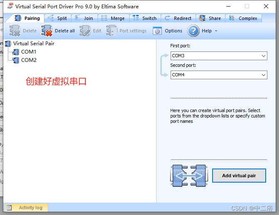279x215 pixels.
Task: Select the Virtual Serial Pair tree node
Action: [34, 44]
